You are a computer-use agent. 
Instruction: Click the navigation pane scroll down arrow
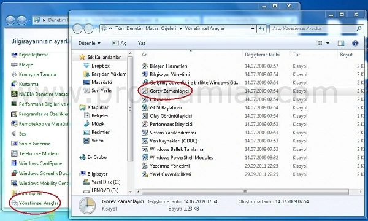(x=131, y=192)
